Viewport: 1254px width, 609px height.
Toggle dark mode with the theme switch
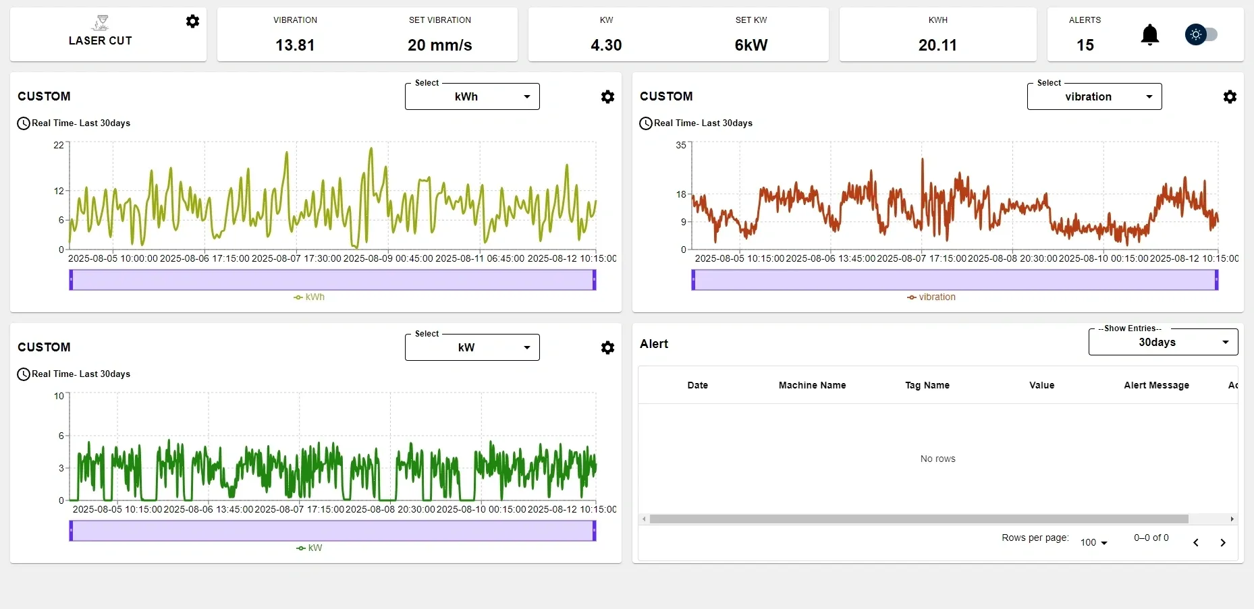coord(1209,34)
